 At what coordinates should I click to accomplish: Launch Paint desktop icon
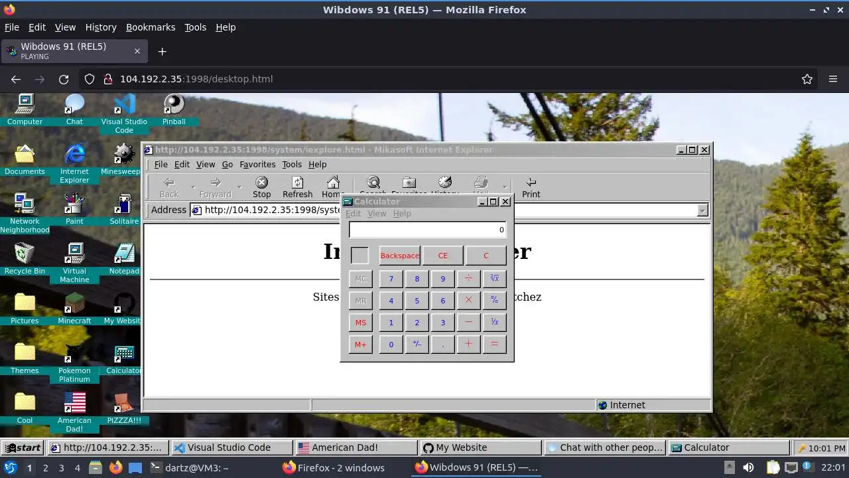point(74,209)
